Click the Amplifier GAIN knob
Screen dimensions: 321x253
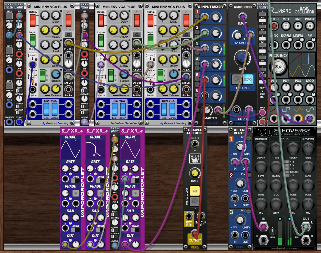pyautogui.click(x=242, y=57)
